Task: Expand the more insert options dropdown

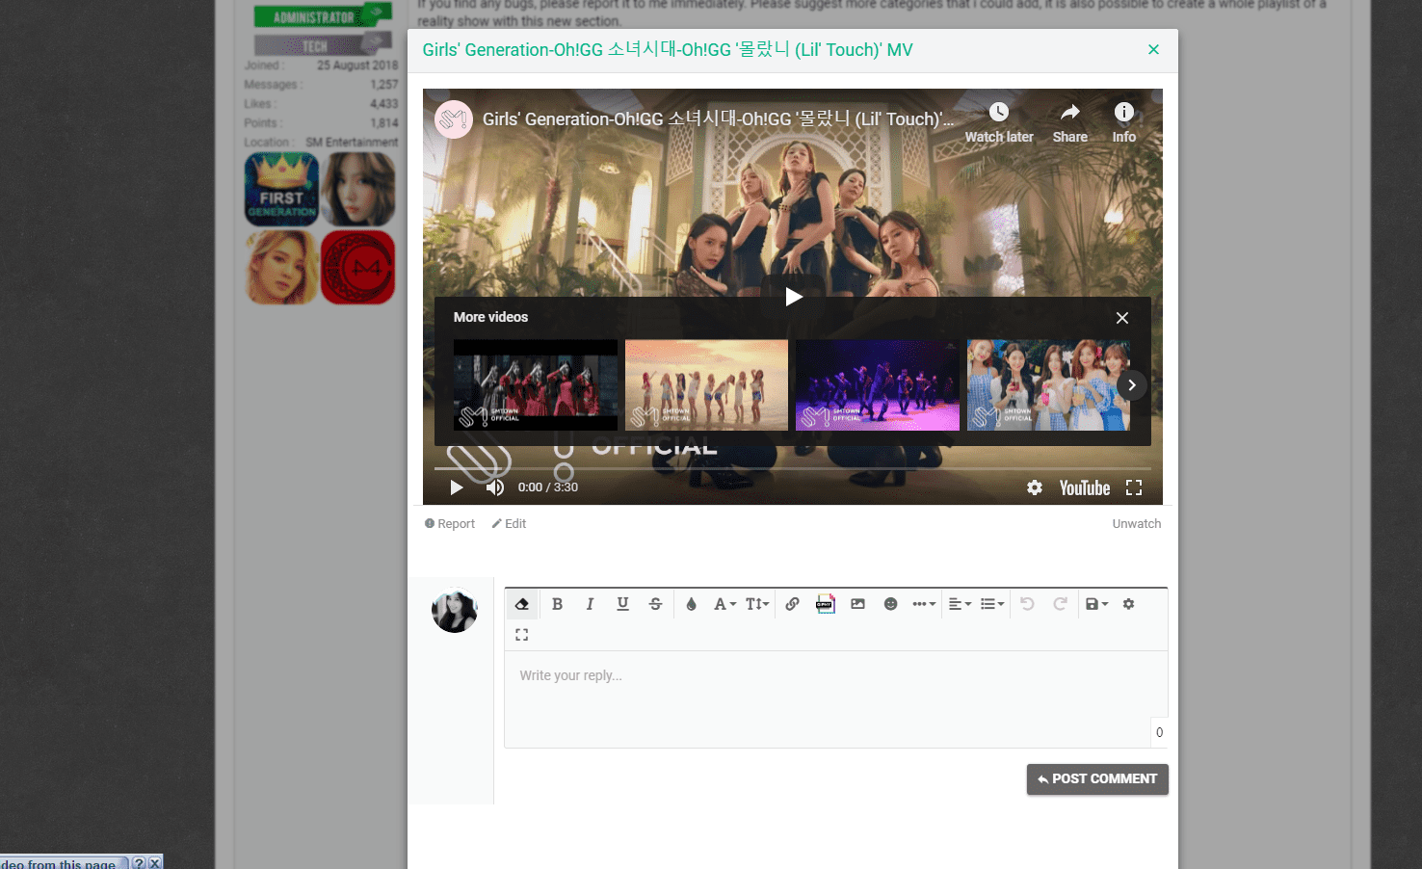Action: click(924, 604)
